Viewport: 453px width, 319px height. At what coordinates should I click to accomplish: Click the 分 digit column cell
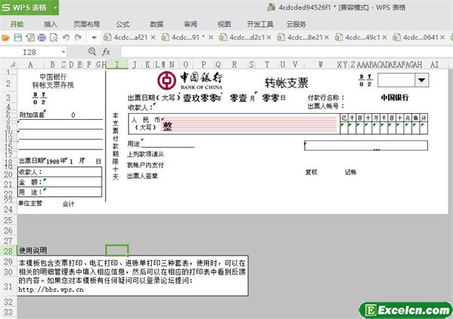pos(424,128)
